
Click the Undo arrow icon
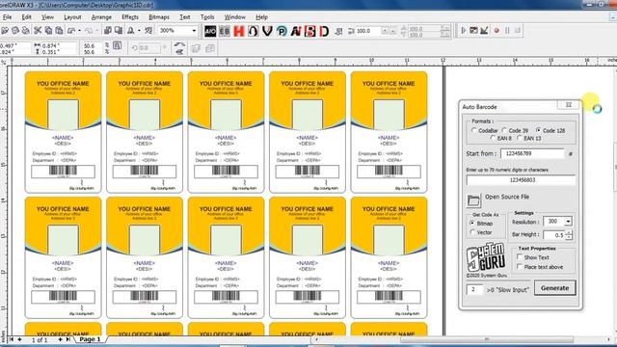tap(71, 31)
